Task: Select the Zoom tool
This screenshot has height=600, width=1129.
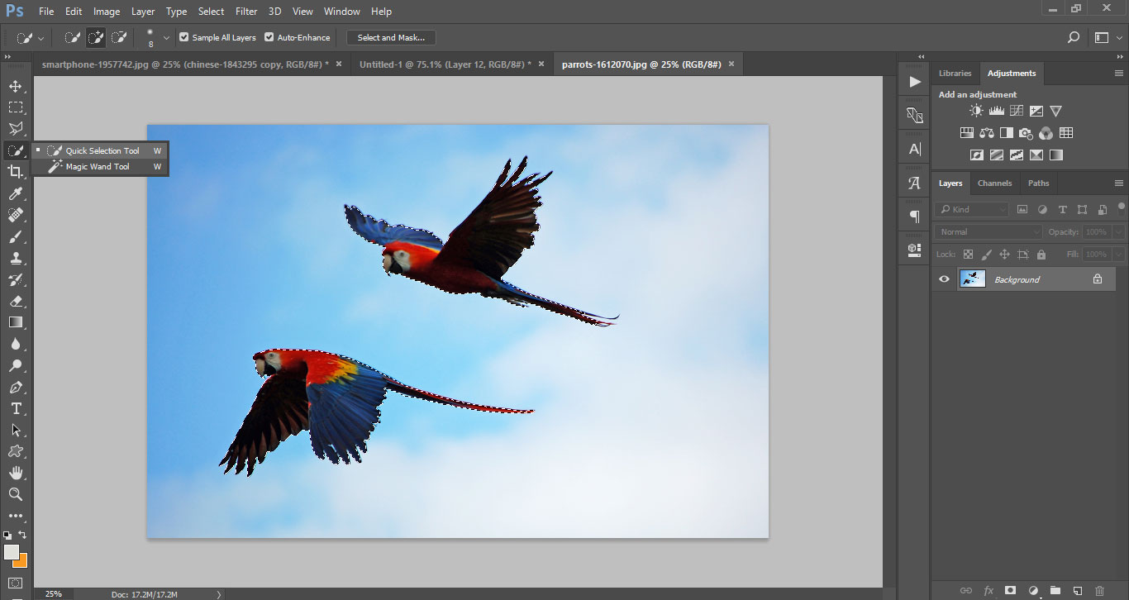Action: (15, 494)
